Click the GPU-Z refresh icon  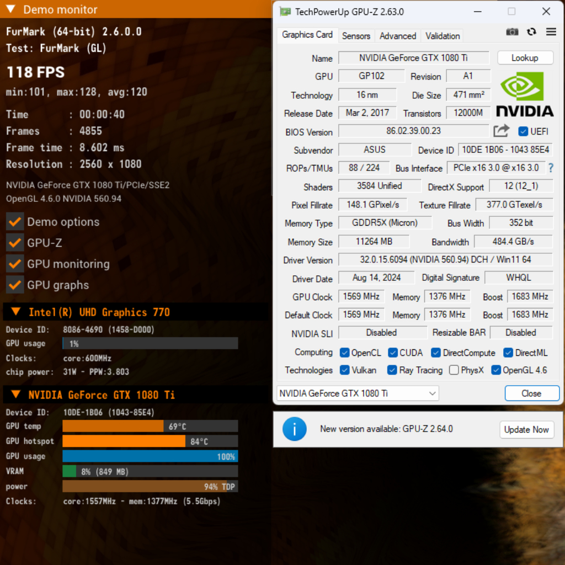point(531,32)
